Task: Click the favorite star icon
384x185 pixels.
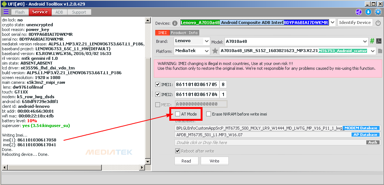Action: (x=215, y=51)
